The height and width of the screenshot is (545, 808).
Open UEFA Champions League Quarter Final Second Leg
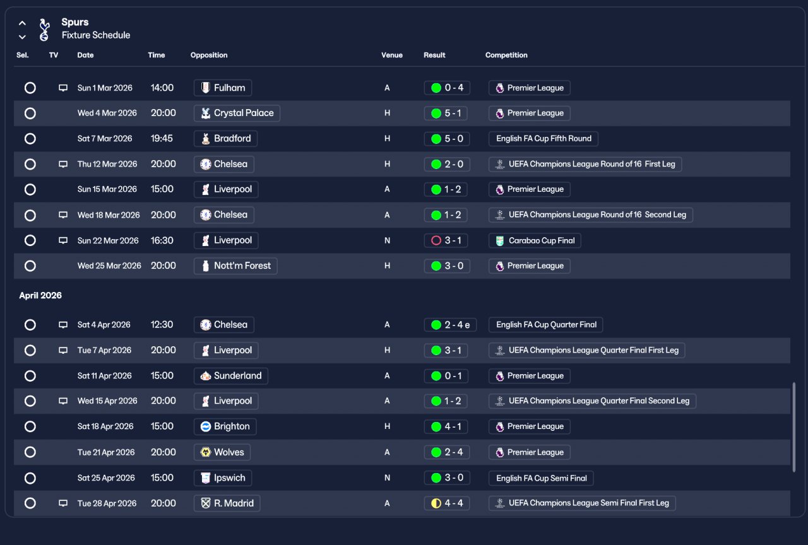click(x=593, y=401)
